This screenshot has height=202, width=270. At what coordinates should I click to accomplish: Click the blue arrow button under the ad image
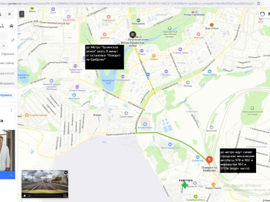(x=8, y=175)
